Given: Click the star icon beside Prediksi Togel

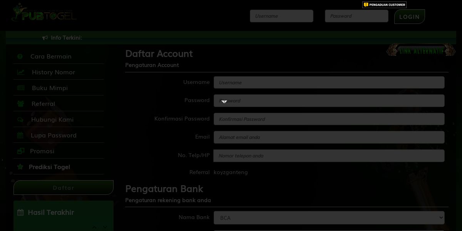Looking at the screenshot, I should pos(20,167).
